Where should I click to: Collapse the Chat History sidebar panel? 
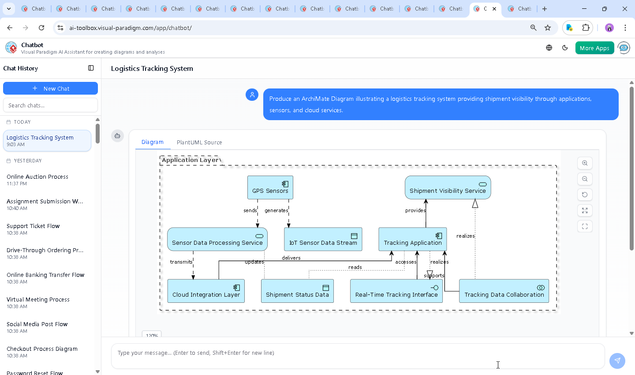tap(91, 68)
